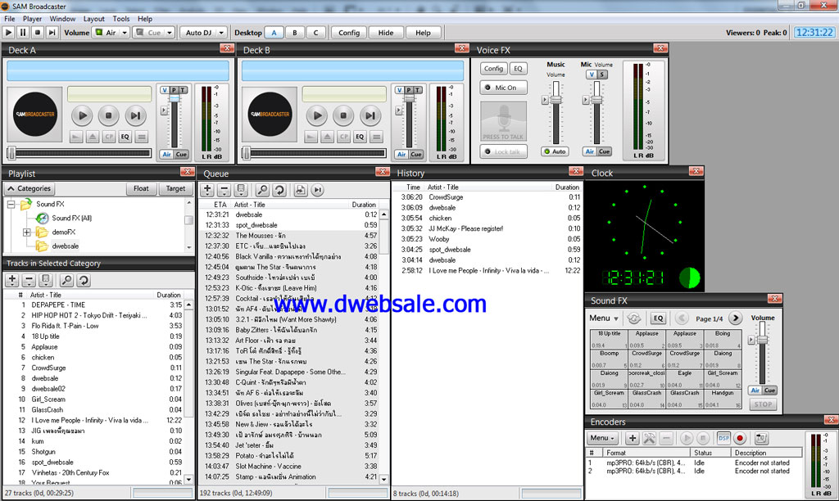This screenshot has width=839, height=501.
Task: Click Target button in Playlist
Action: tap(175, 189)
